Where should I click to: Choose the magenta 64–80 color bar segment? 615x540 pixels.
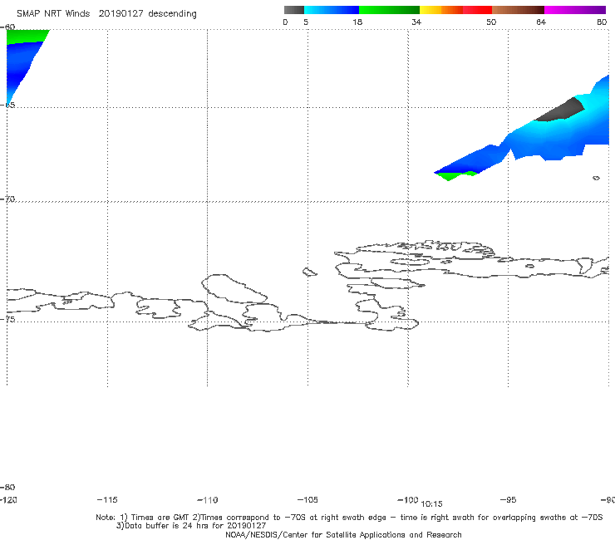coord(575,10)
